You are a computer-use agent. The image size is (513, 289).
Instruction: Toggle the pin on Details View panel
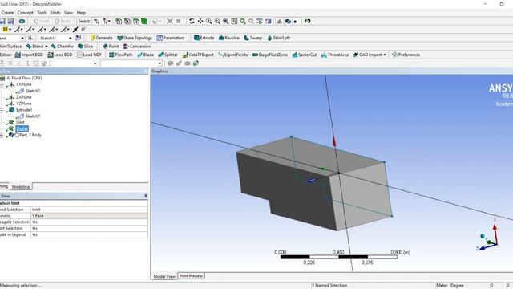click(146, 196)
